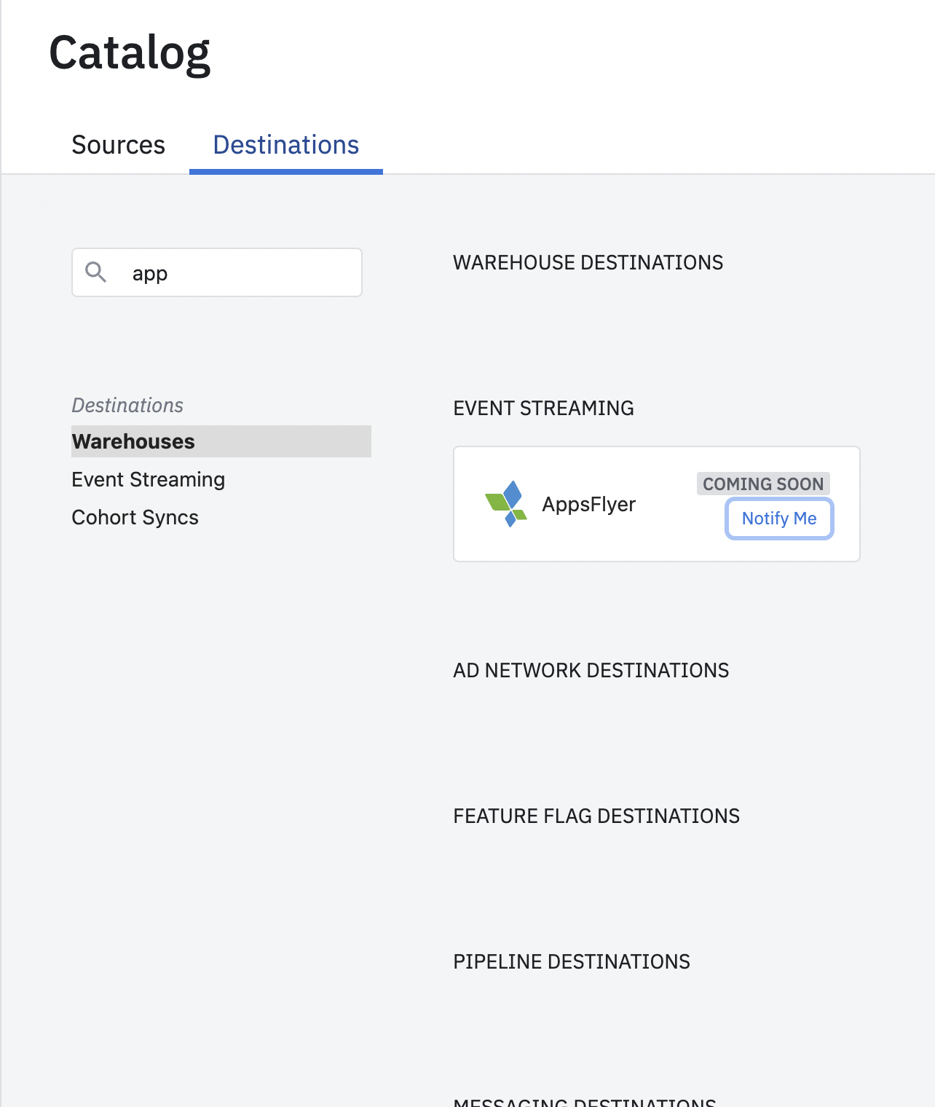
Task: Click the Catalog page title
Action: pos(130,52)
